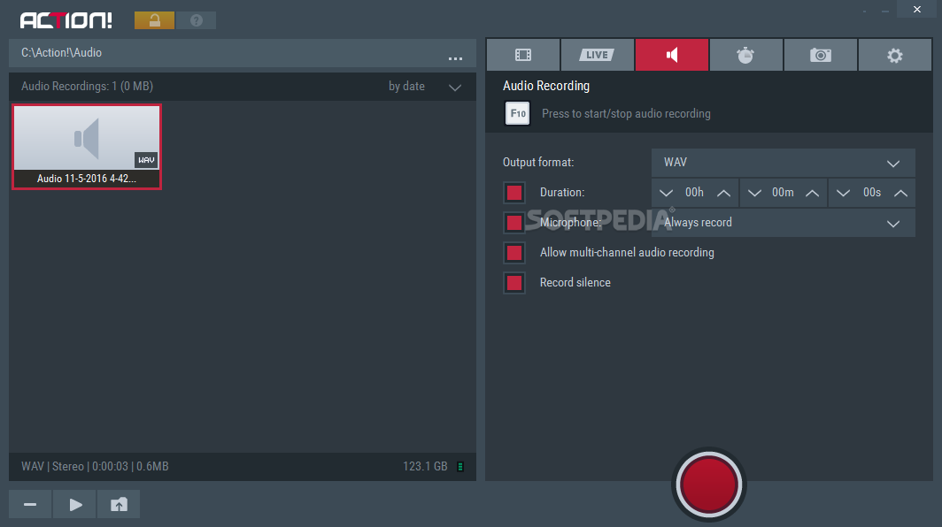Viewport: 942px width, 527px height.
Task: Toggle the Duration checkbox
Action: tap(514, 193)
